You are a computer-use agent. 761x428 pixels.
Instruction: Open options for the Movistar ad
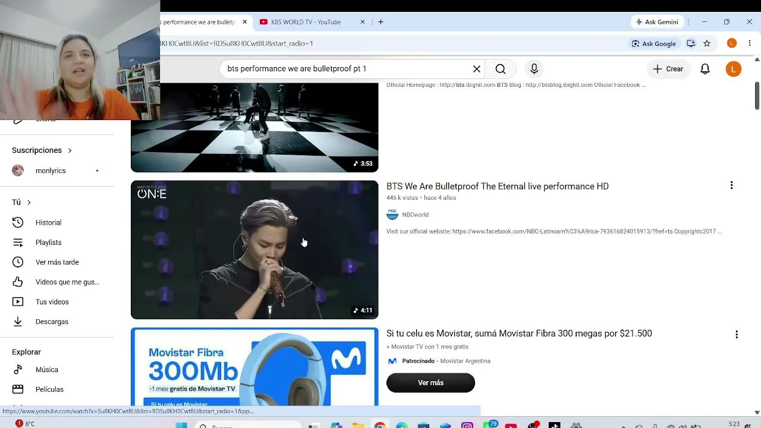coord(737,335)
